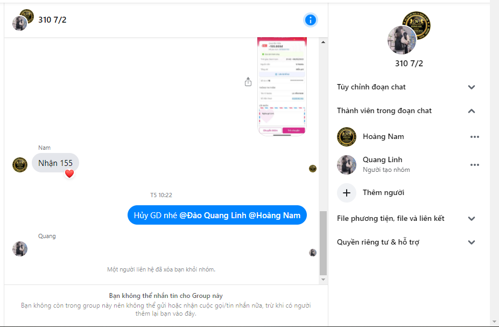This screenshot has width=499, height=327.
Task: Open the conversation information icon
Action: point(310,20)
